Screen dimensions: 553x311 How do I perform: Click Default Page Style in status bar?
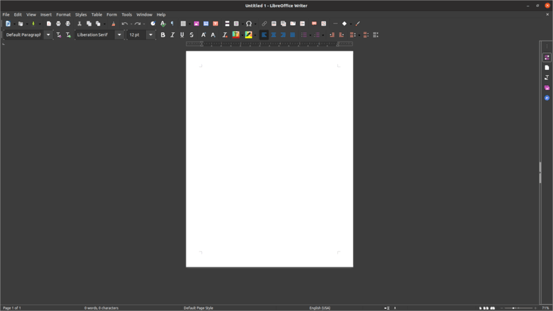[x=199, y=308]
